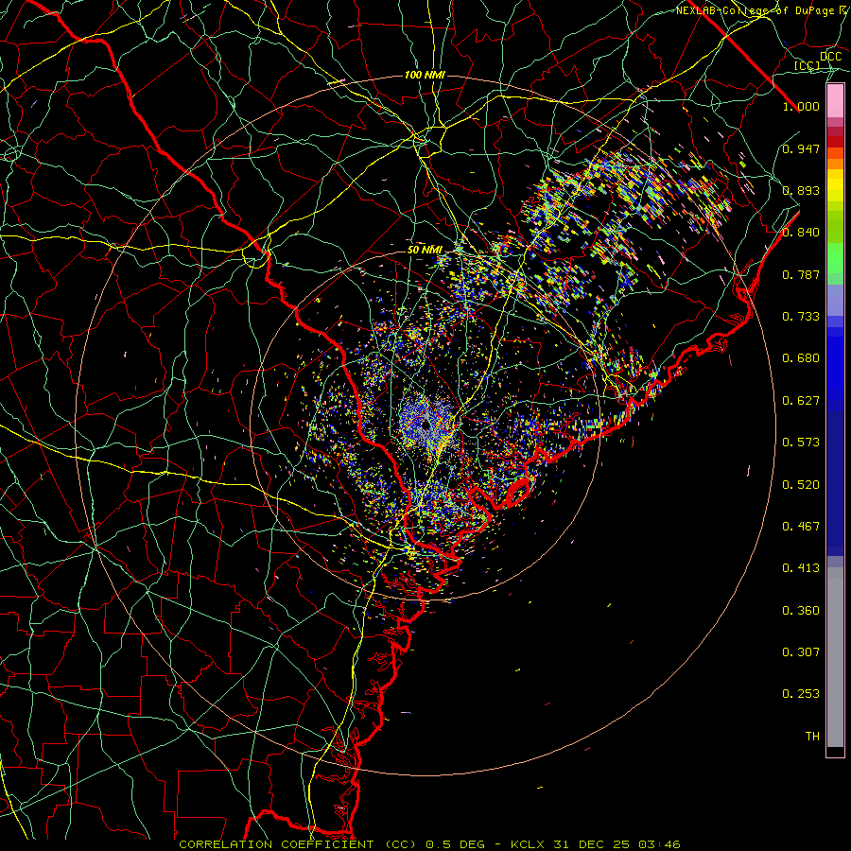This screenshot has height=851, width=851.
Task: Click the 0.520 scale value
Action: click(801, 485)
